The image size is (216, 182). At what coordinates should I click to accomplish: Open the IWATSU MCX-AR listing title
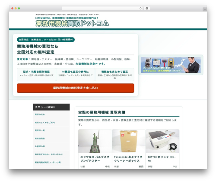[x=162, y=159]
